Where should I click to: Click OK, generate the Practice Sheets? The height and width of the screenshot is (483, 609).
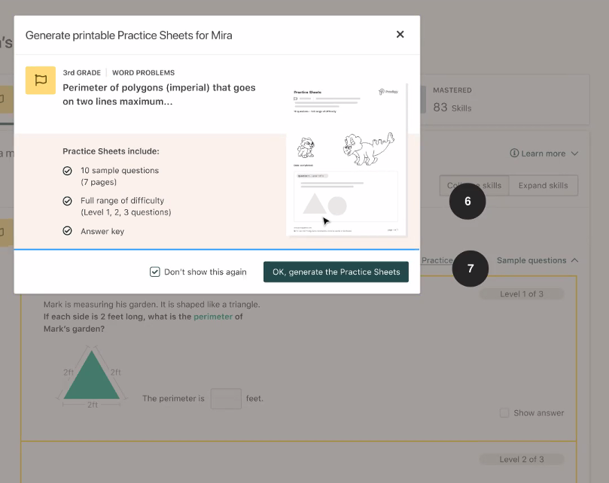coord(336,272)
